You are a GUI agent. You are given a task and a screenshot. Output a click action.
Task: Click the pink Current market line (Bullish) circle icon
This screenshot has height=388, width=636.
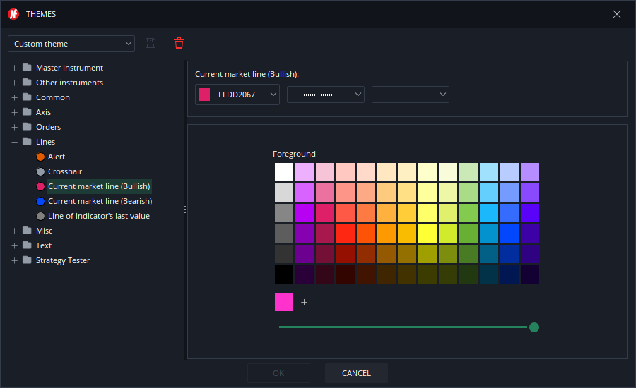pyautogui.click(x=40, y=186)
